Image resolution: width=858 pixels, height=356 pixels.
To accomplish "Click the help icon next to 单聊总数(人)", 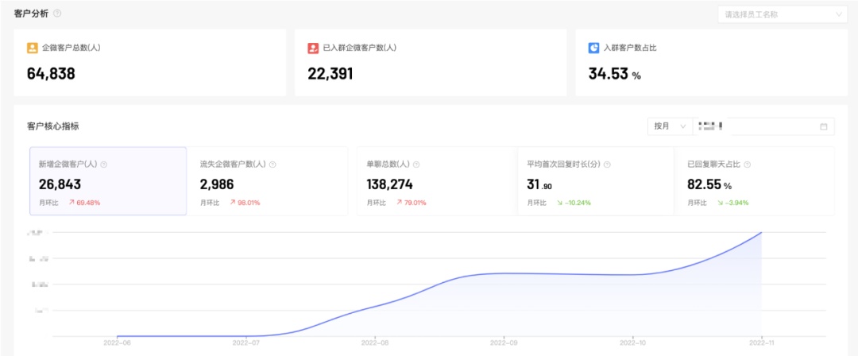I will (416, 164).
